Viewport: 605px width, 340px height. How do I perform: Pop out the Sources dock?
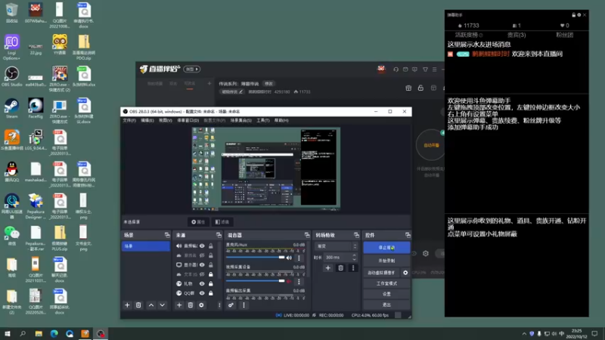point(219,235)
